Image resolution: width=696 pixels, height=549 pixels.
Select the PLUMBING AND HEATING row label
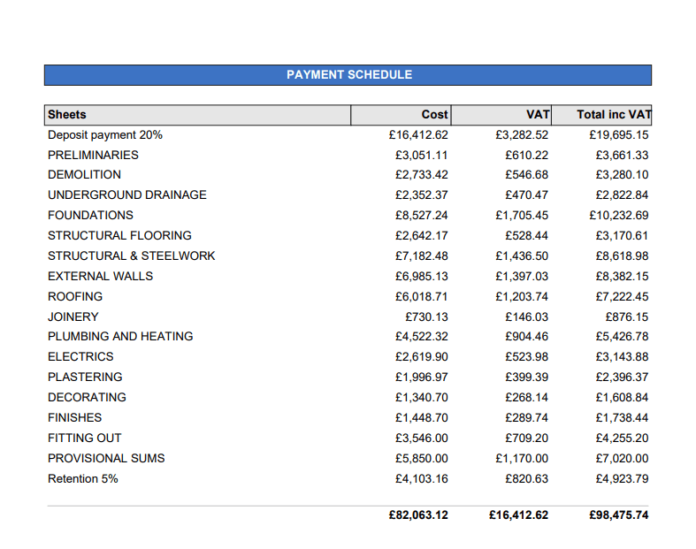pyautogui.click(x=120, y=336)
